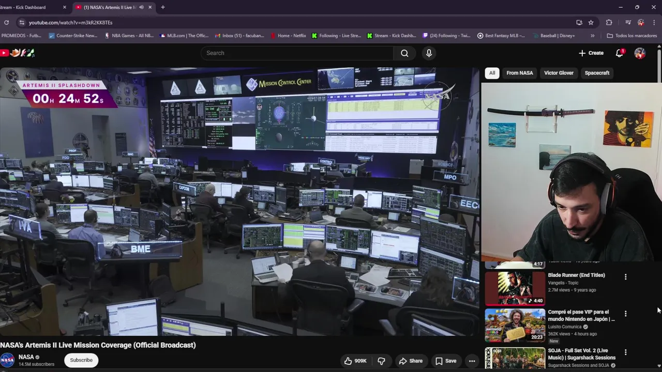This screenshot has width=662, height=372.
Task: Open the Best Fantasy MLB bookmark
Action: click(501, 36)
